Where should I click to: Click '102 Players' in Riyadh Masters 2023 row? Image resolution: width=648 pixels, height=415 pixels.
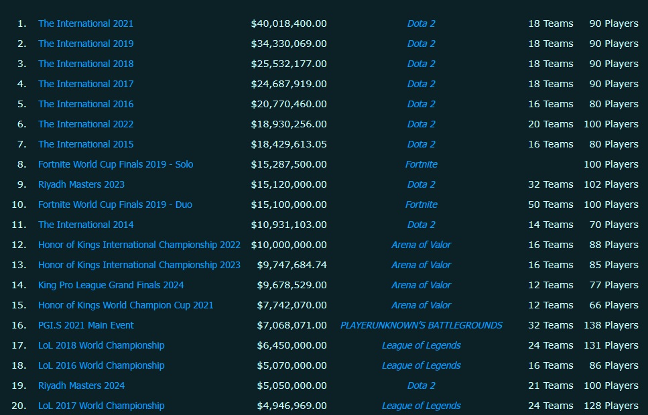[610, 184]
